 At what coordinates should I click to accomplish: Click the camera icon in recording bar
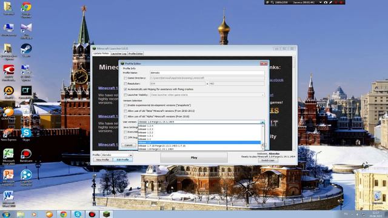tap(326, 2)
